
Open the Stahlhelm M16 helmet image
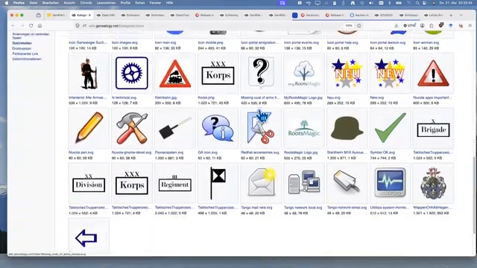347,128
